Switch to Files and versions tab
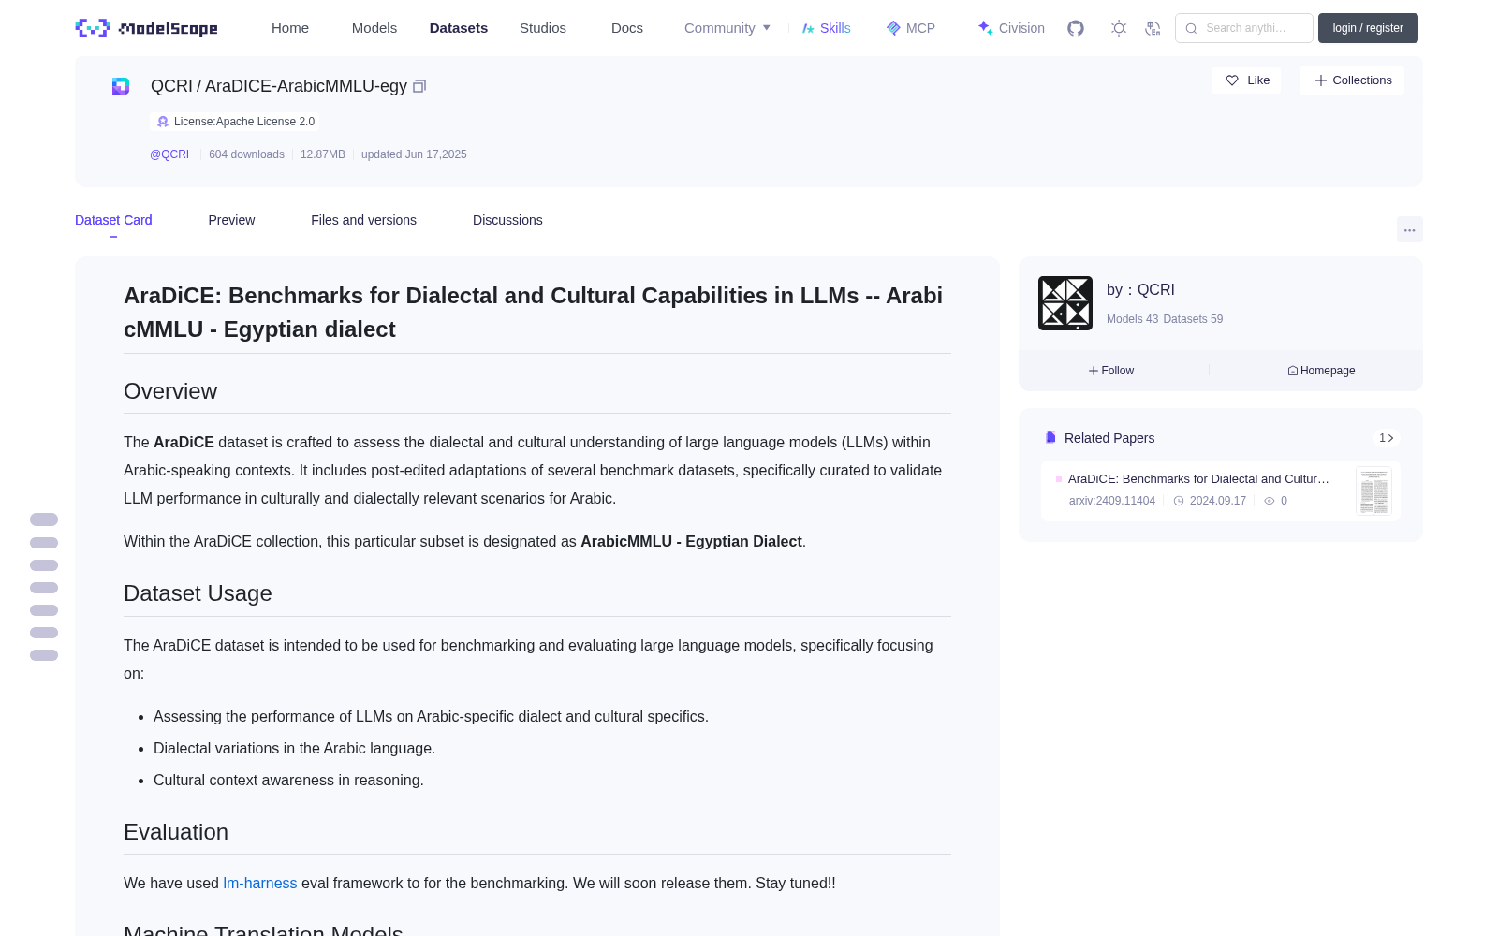Image resolution: width=1498 pixels, height=936 pixels. click(x=363, y=220)
